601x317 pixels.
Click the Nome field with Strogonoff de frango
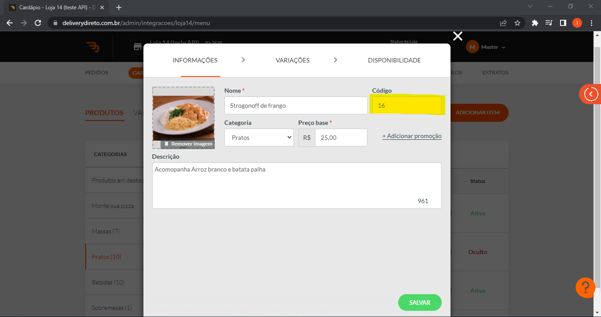tap(296, 106)
